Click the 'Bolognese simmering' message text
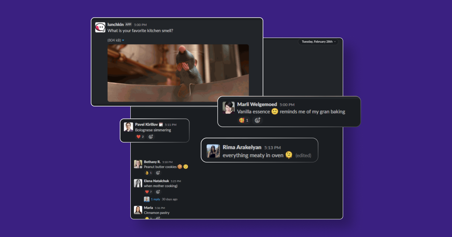 [153, 130]
